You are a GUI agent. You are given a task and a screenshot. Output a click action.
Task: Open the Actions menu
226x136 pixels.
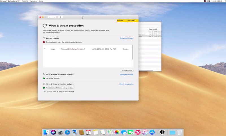pos(25,1)
